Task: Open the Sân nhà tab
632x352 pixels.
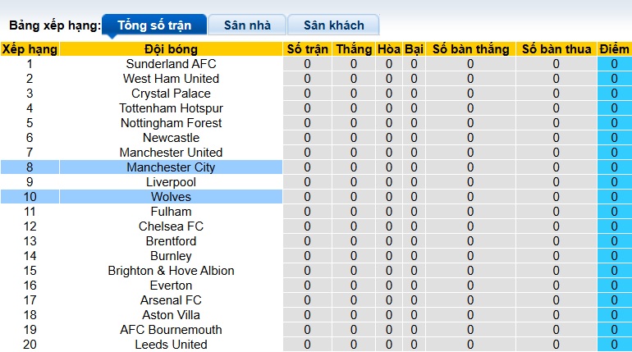Action: (x=247, y=25)
